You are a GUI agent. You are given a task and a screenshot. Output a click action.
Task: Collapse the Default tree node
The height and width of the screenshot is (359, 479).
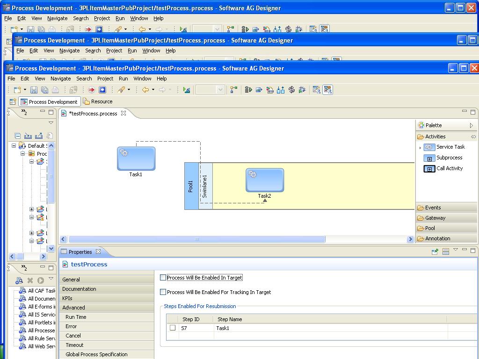14,146
